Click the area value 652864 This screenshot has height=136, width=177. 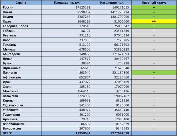pos(85,77)
